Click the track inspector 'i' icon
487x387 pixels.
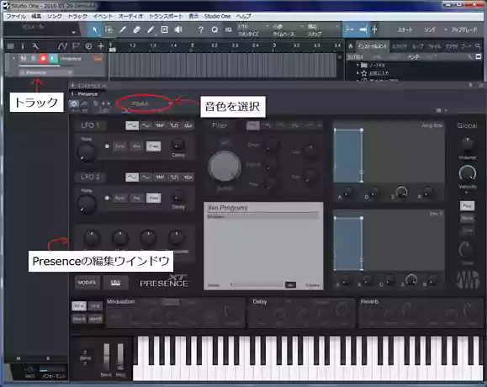[x=23, y=46]
